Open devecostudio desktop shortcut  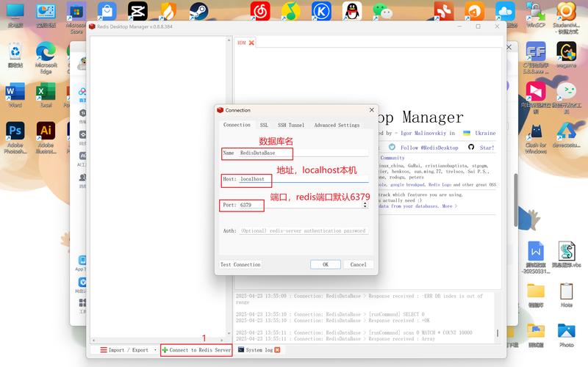(x=566, y=136)
